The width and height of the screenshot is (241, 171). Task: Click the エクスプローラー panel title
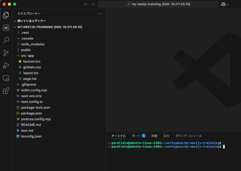[29, 14]
